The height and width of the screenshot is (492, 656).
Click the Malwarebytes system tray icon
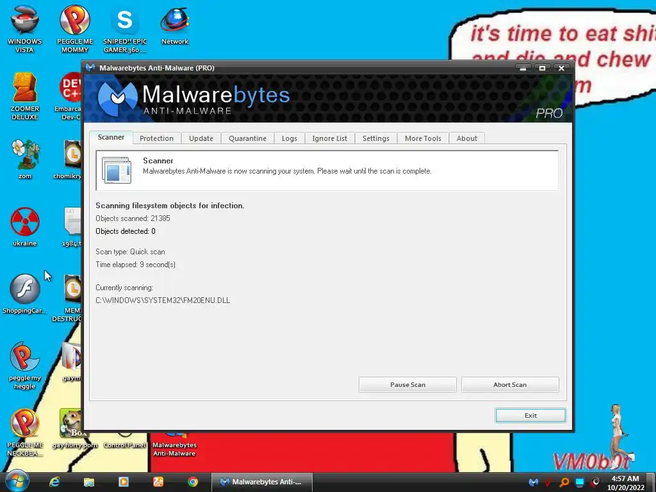533,482
